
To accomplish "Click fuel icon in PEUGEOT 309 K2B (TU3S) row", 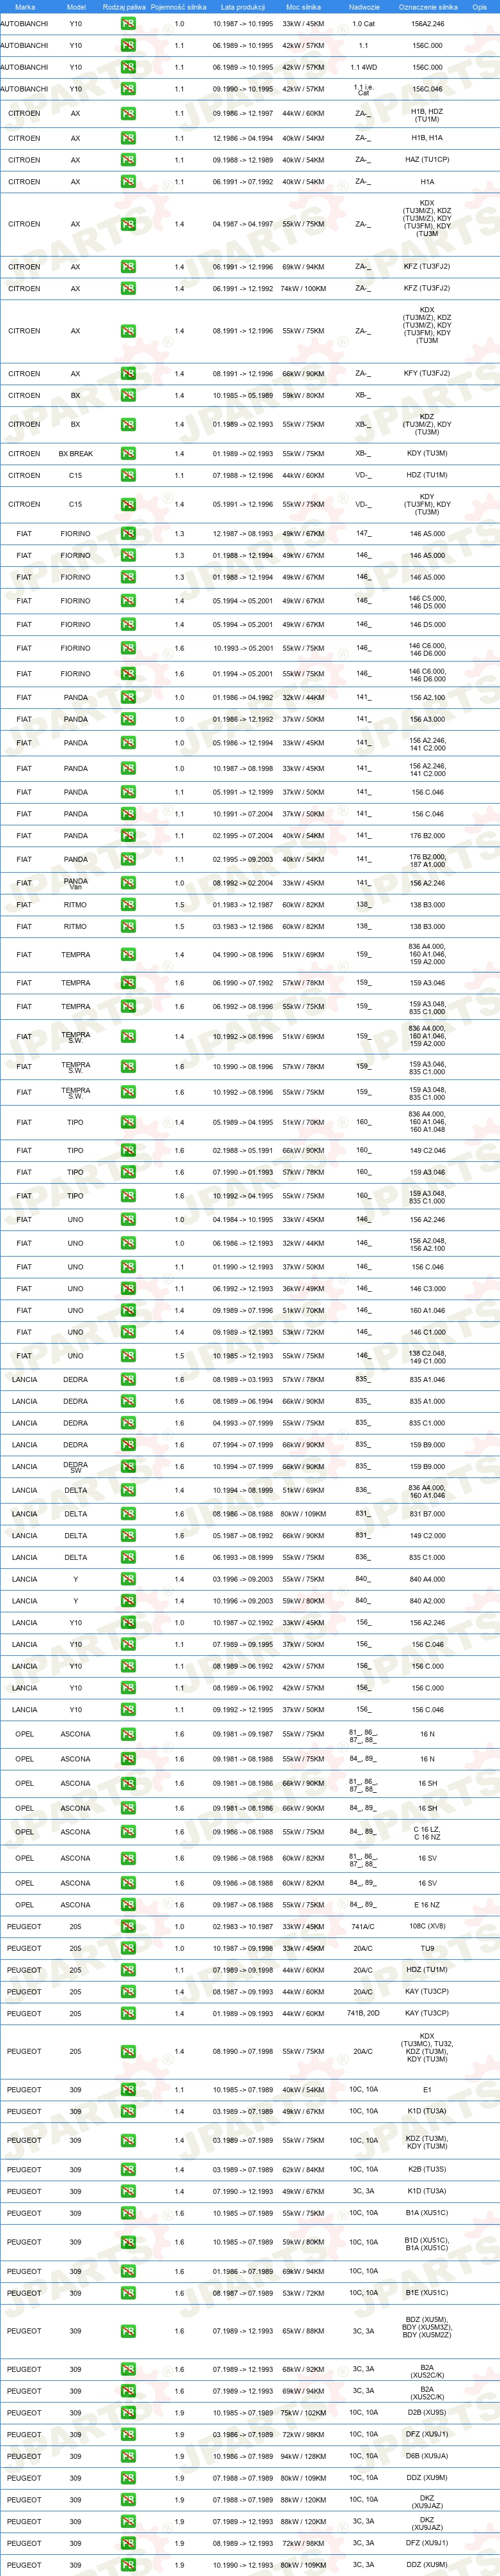I will coord(128,2170).
